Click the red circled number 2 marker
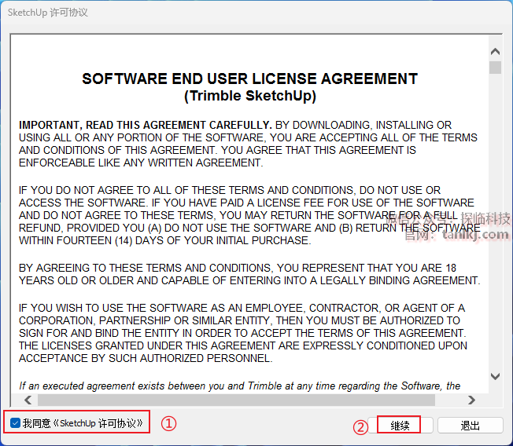The height and width of the screenshot is (446, 513). tap(360, 428)
